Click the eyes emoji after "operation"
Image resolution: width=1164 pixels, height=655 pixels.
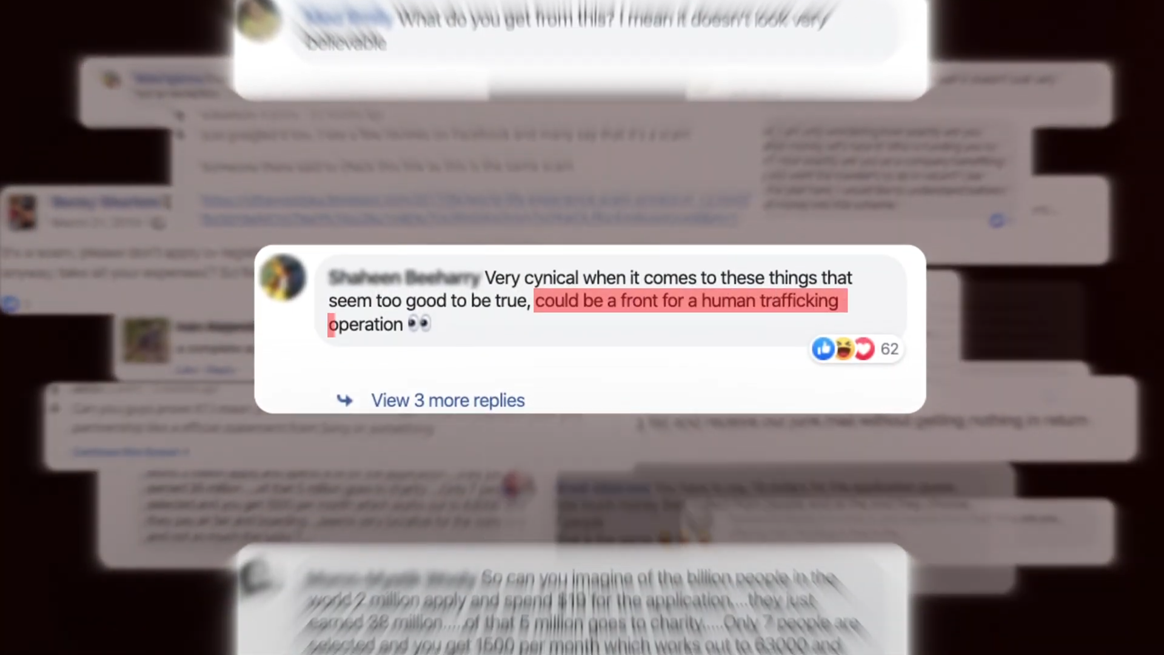click(419, 324)
